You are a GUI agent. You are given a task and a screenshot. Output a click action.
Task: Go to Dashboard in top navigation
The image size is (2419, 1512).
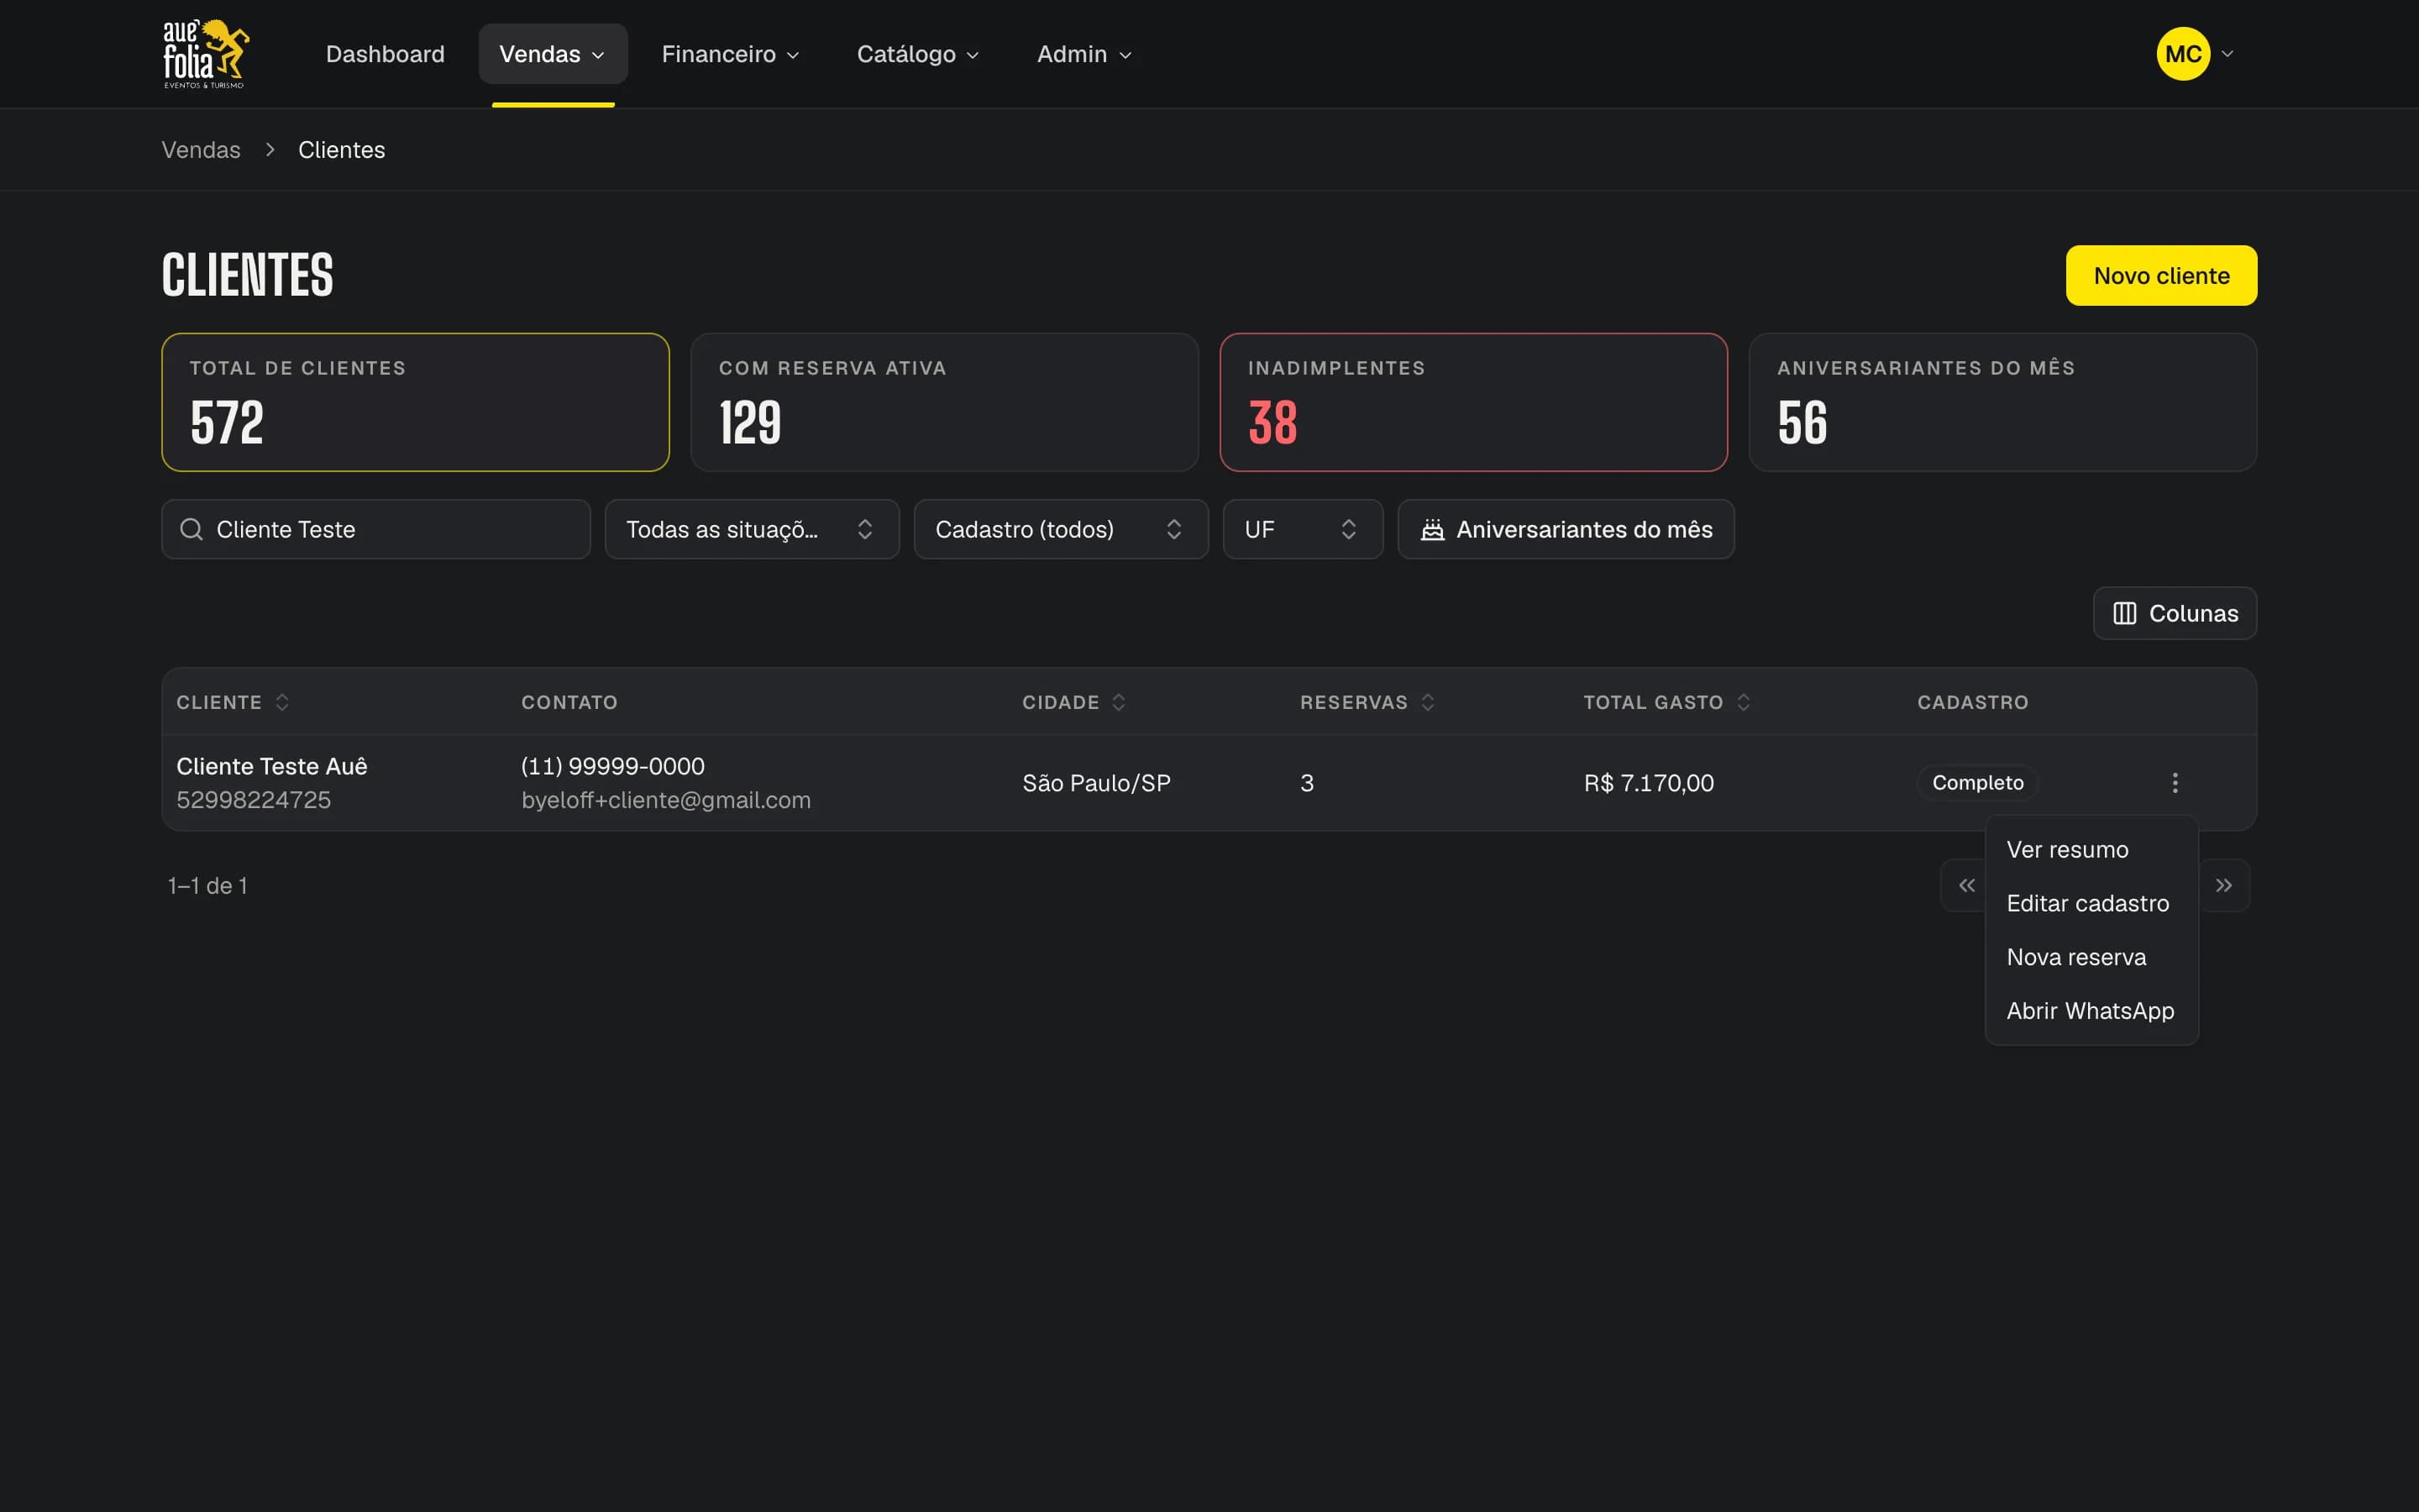[x=385, y=54]
